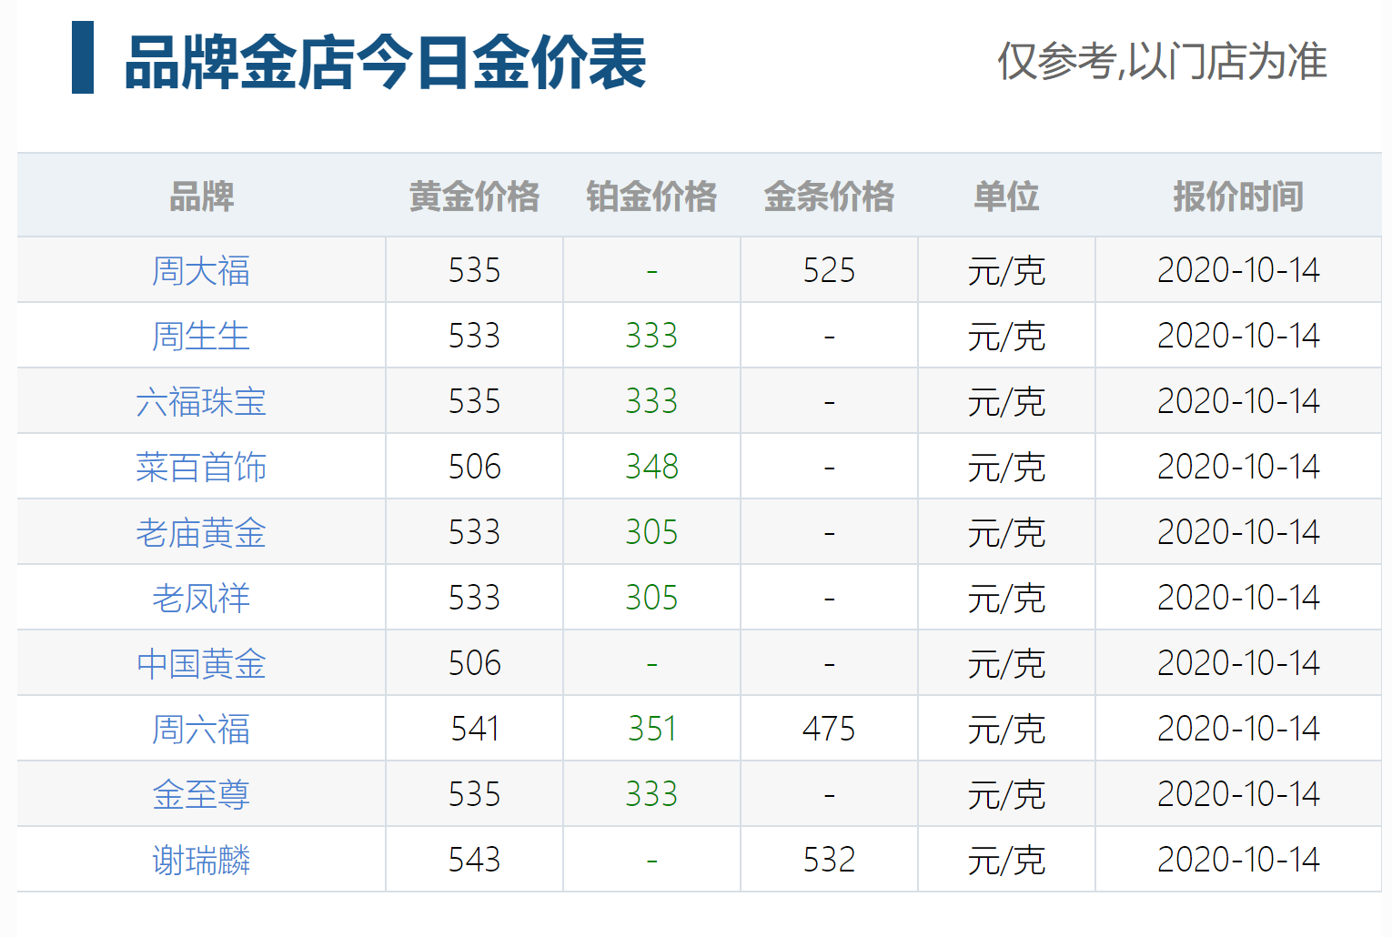Screen dimensions: 1392x937
Task: Select 六福珠宝 gold price 535
Action: 474,401
